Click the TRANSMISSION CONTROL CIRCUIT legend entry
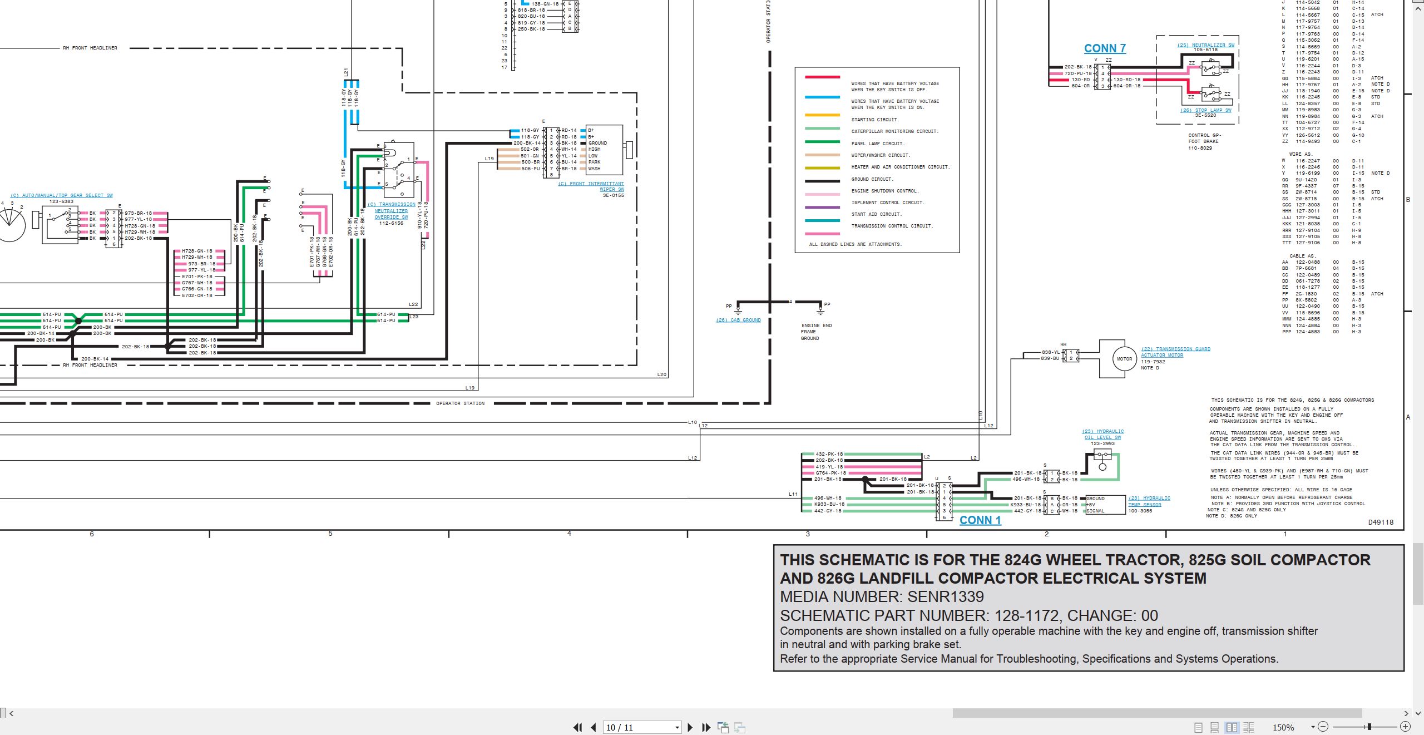The height and width of the screenshot is (735, 1424). click(892, 226)
